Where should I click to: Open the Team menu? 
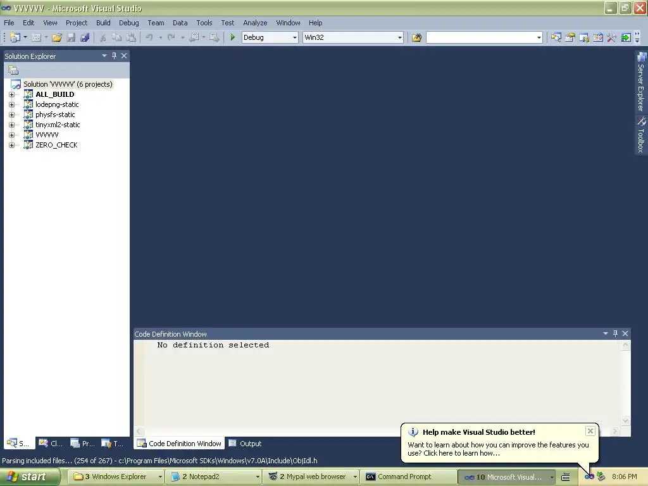156,23
